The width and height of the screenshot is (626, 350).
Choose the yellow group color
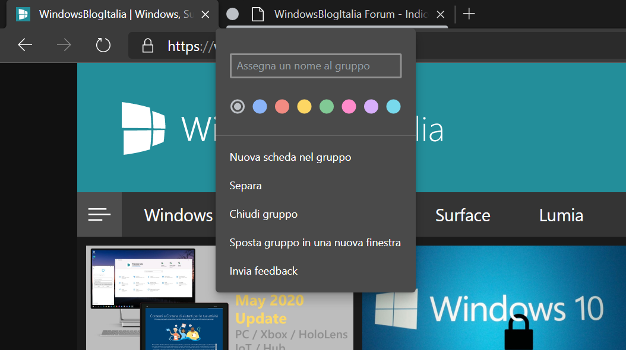pyautogui.click(x=304, y=106)
